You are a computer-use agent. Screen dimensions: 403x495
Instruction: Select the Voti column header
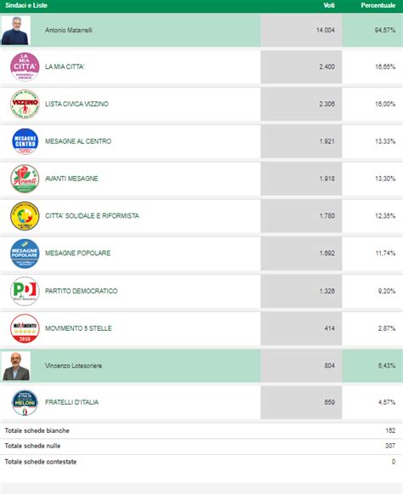tap(329, 5)
